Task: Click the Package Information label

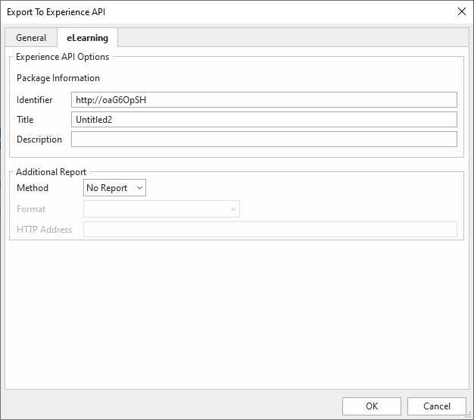Action: point(58,78)
